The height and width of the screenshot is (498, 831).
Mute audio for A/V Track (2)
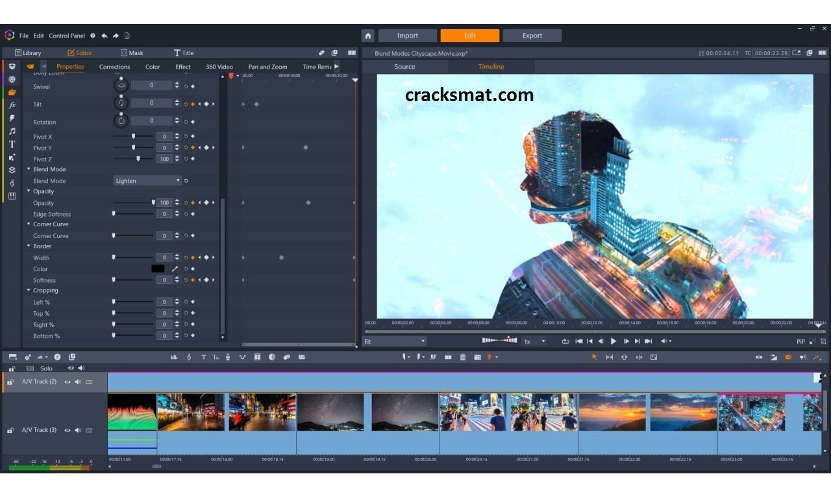pos(78,382)
